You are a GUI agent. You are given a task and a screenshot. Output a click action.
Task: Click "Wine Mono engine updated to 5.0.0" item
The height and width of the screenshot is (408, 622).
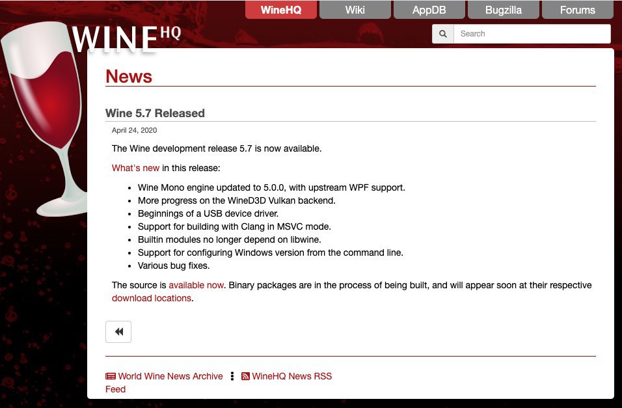(271, 187)
